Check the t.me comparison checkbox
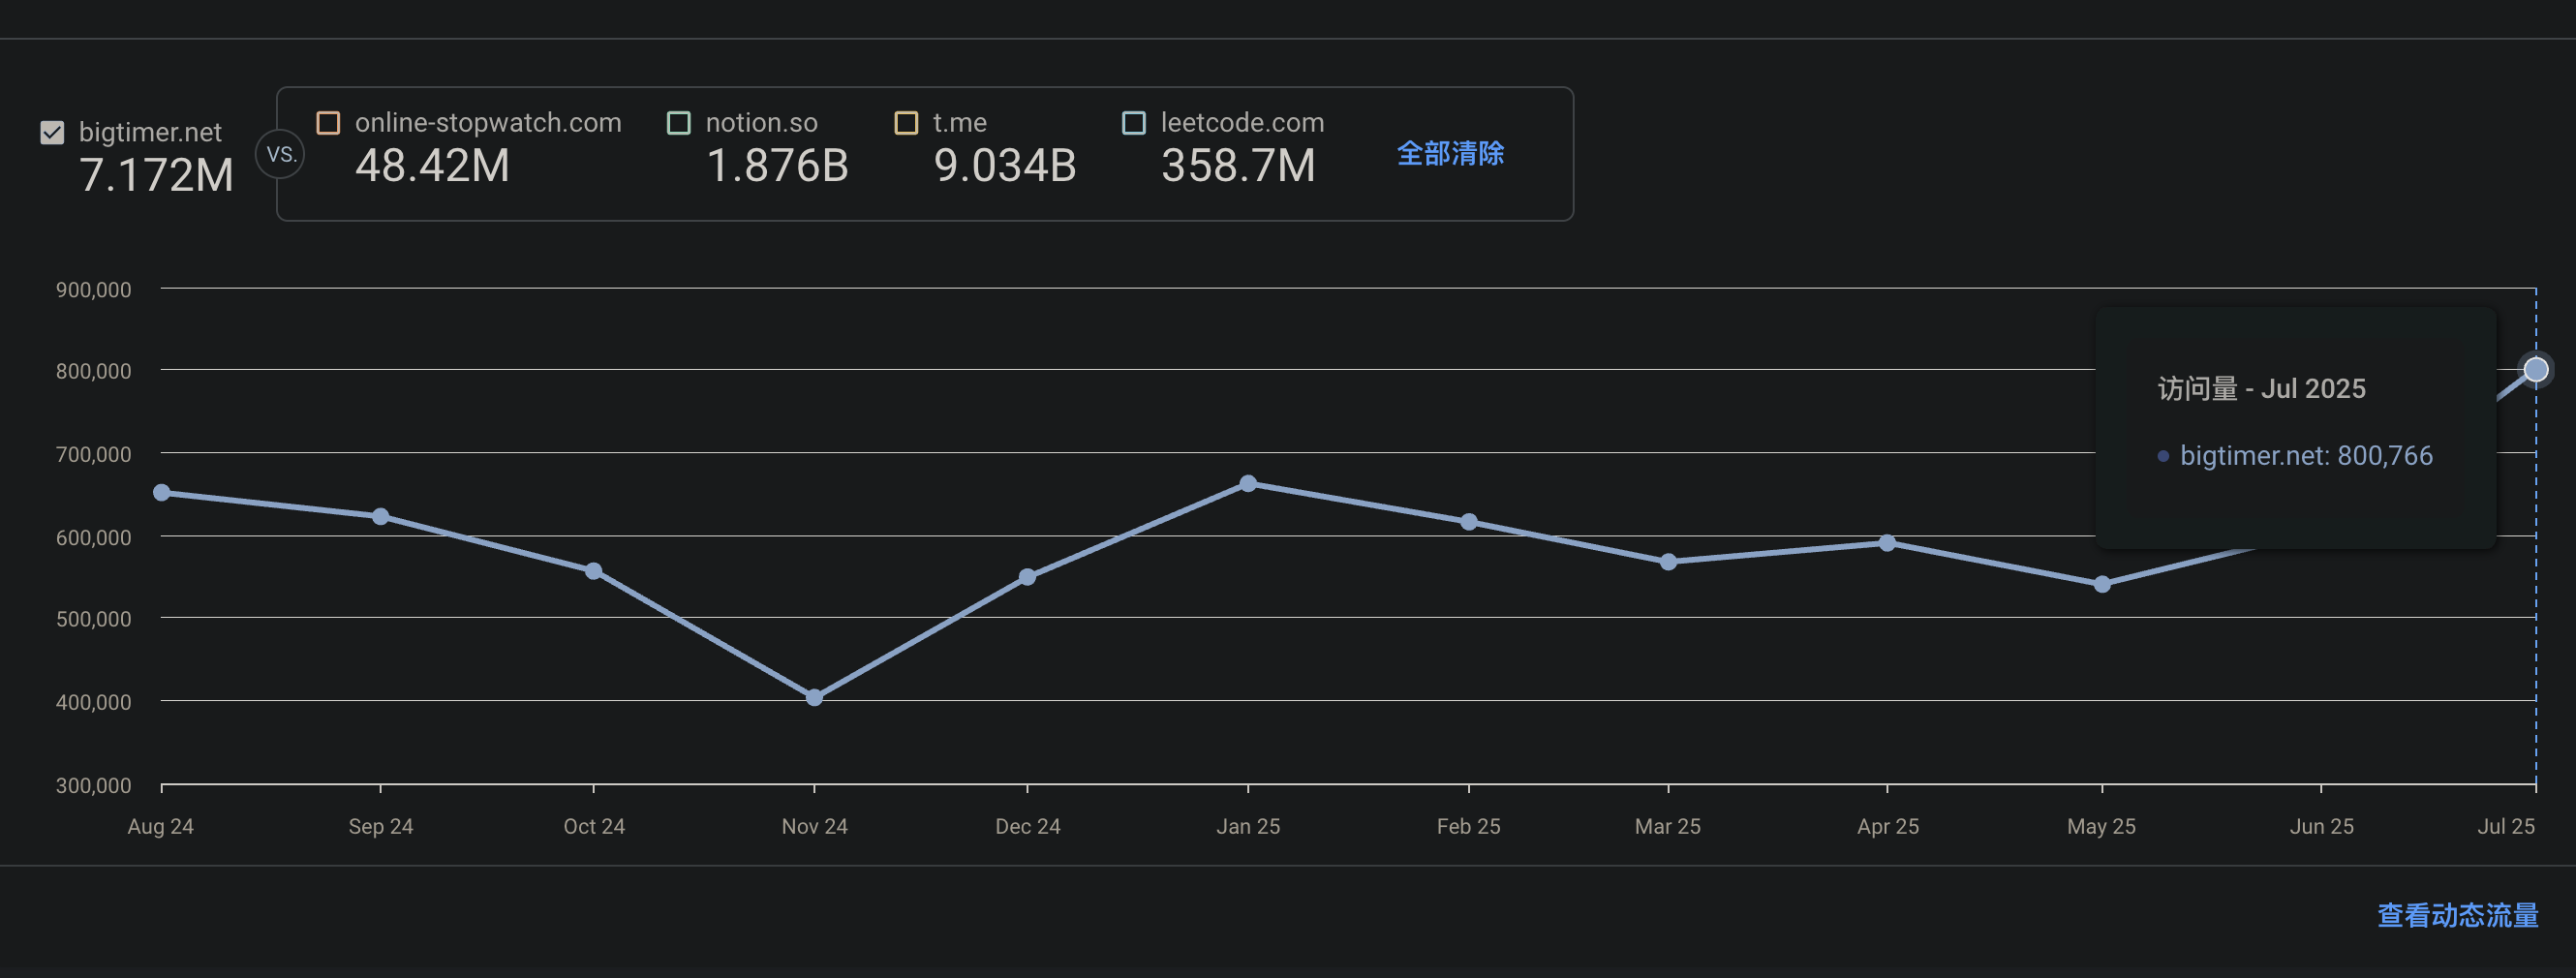 (x=906, y=123)
